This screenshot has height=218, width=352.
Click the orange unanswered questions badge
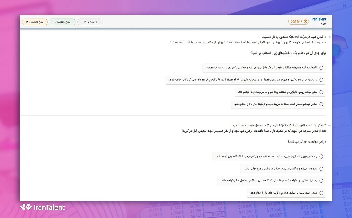(34, 22)
